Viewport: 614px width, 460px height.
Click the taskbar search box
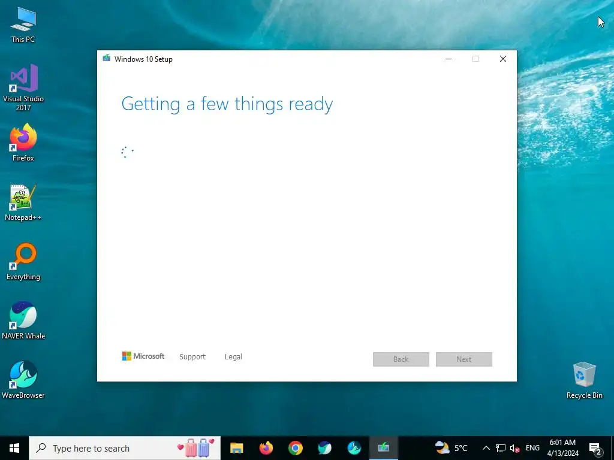(125, 448)
